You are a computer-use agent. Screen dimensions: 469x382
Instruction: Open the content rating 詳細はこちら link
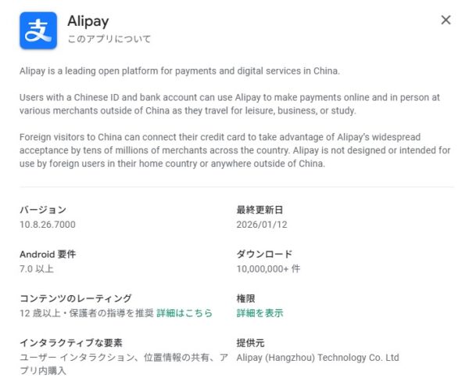(184, 313)
